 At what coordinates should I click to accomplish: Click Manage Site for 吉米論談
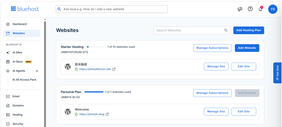216,67
